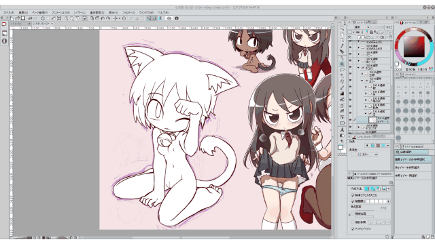Screen dimensions: 435x244
Task: Toggle the eye icon of the bottom layer folder row
Action: (350, 127)
